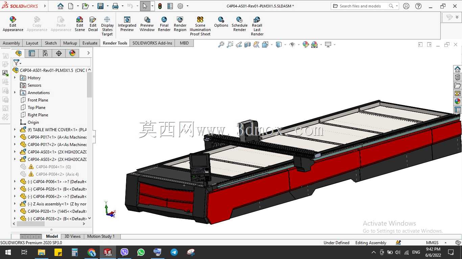Open Telegram from the taskbar
Screen dimensions: 462x259
click(174, 252)
